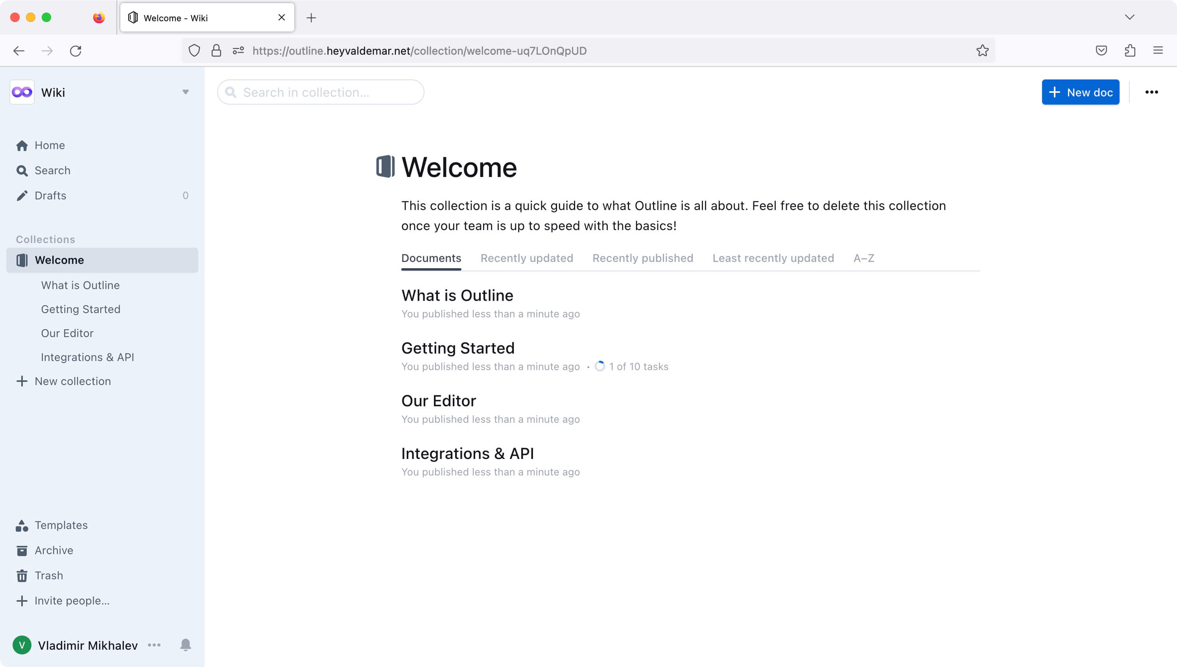
Task: Click the browser back button
Action: [19, 50]
